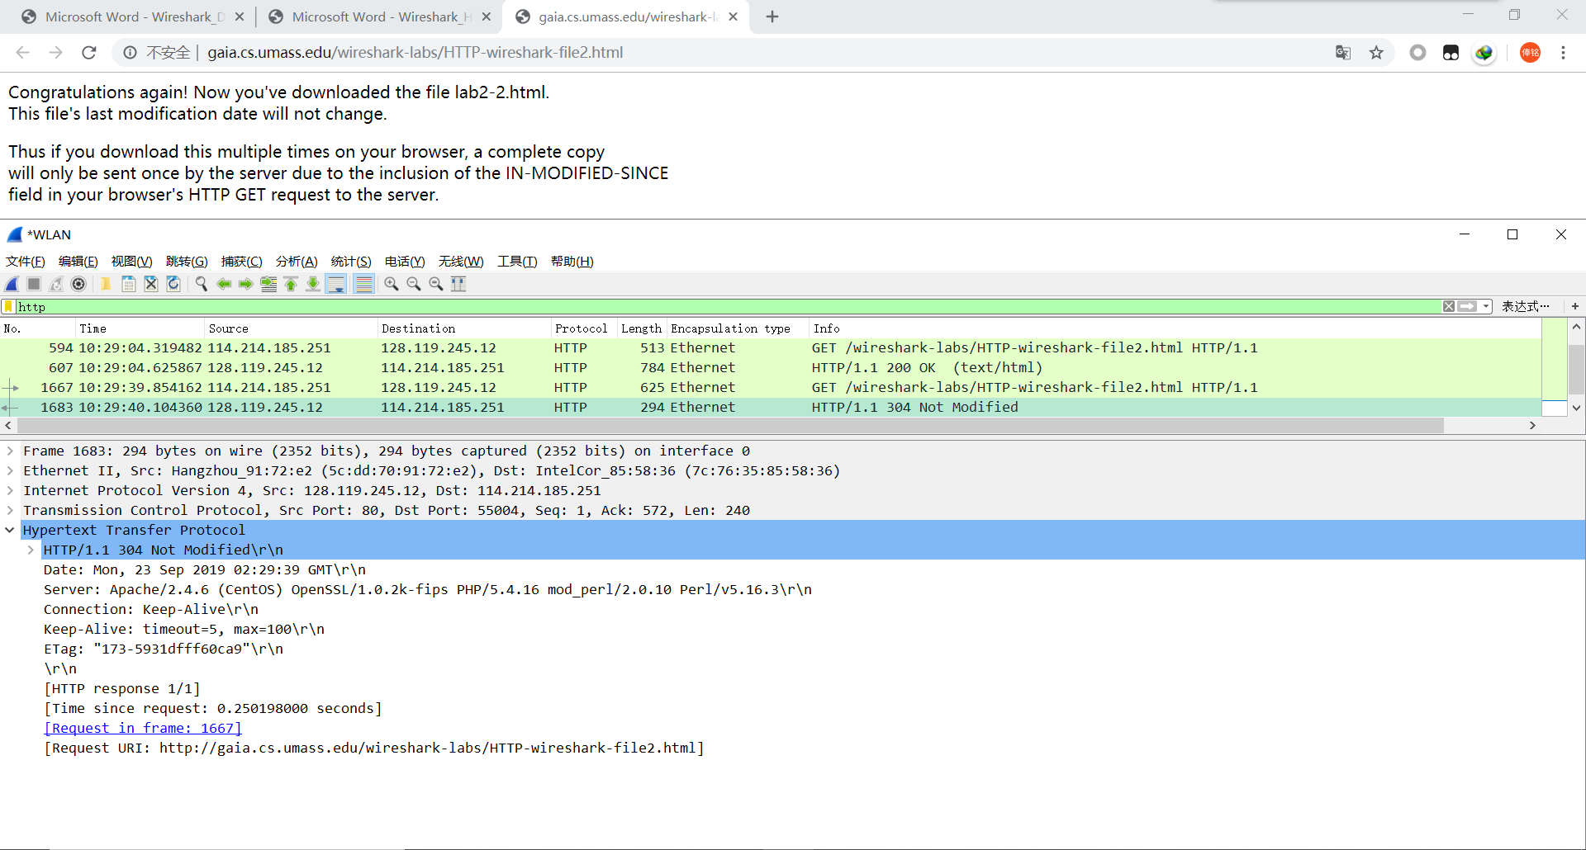1586x850 pixels.
Task: Open the 视图(V) menu
Action: pos(132,262)
